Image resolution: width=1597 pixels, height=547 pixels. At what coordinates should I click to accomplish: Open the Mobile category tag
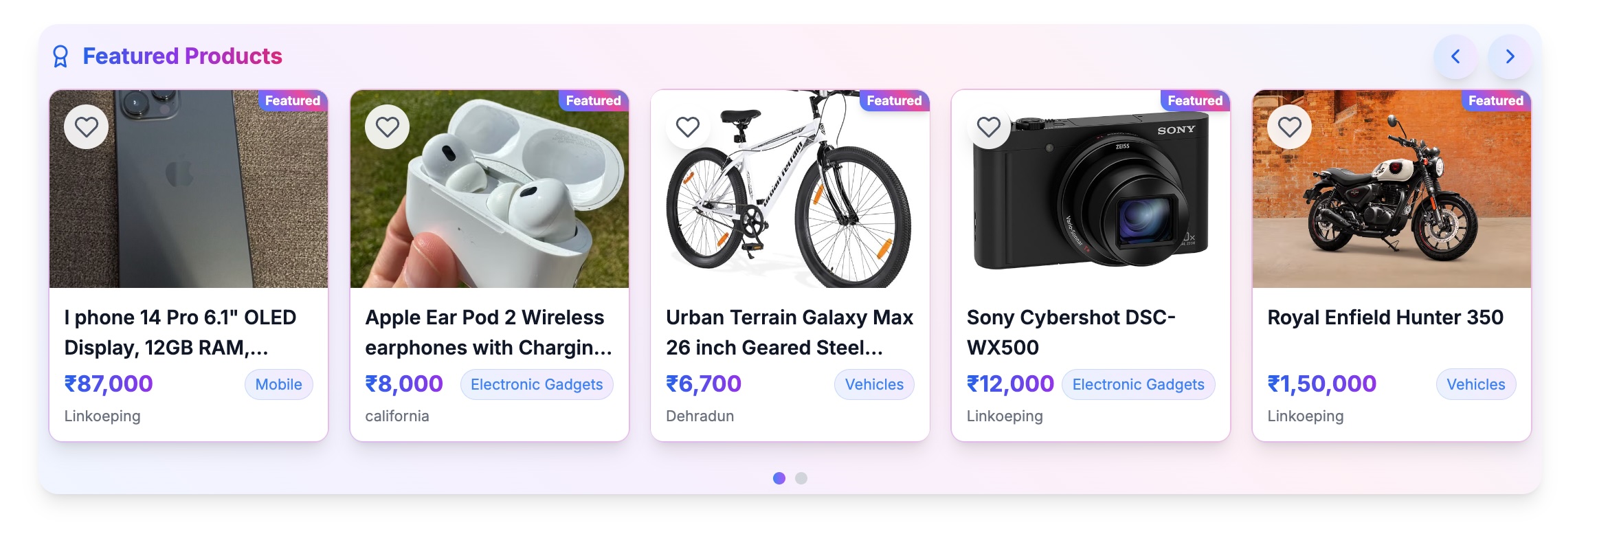point(279,384)
